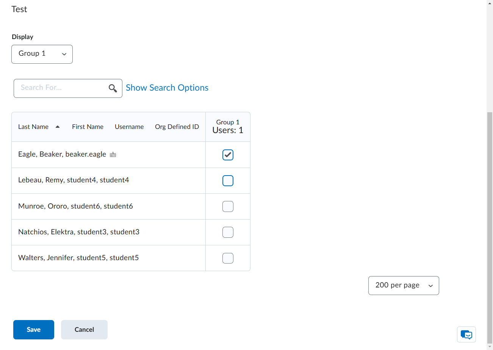Screen dimensions: 493x350
Task: Sort by Org Defined ID header
Action: pos(177,127)
